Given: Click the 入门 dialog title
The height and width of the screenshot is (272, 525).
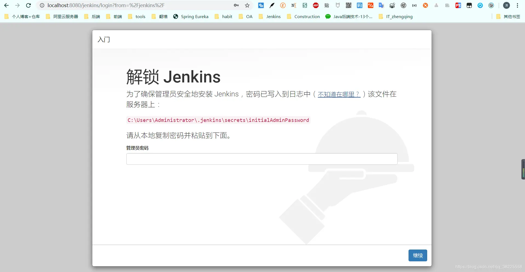Looking at the screenshot, I should click(104, 39).
